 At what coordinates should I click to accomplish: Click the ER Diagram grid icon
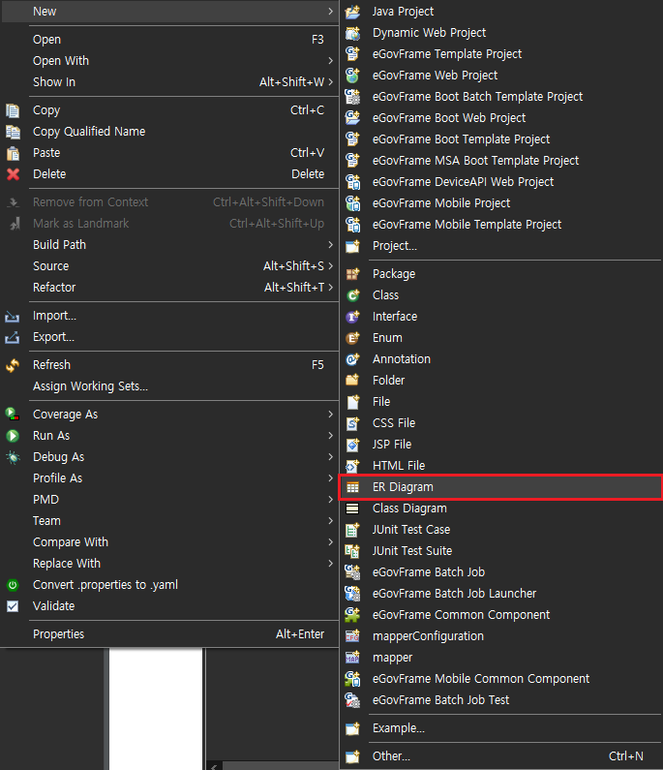pos(352,487)
